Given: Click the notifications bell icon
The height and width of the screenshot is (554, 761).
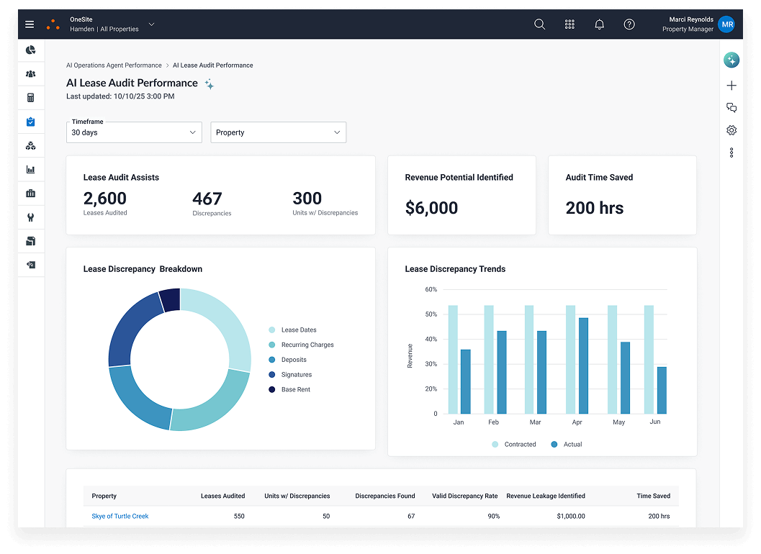Looking at the screenshot, I should point(599,24).
